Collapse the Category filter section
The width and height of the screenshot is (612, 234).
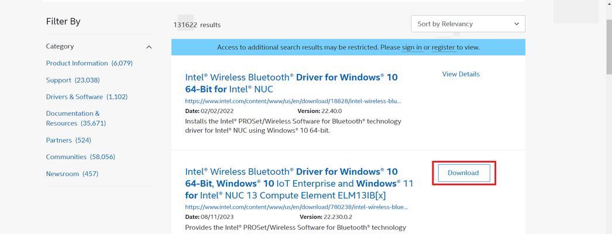point(149,47)
